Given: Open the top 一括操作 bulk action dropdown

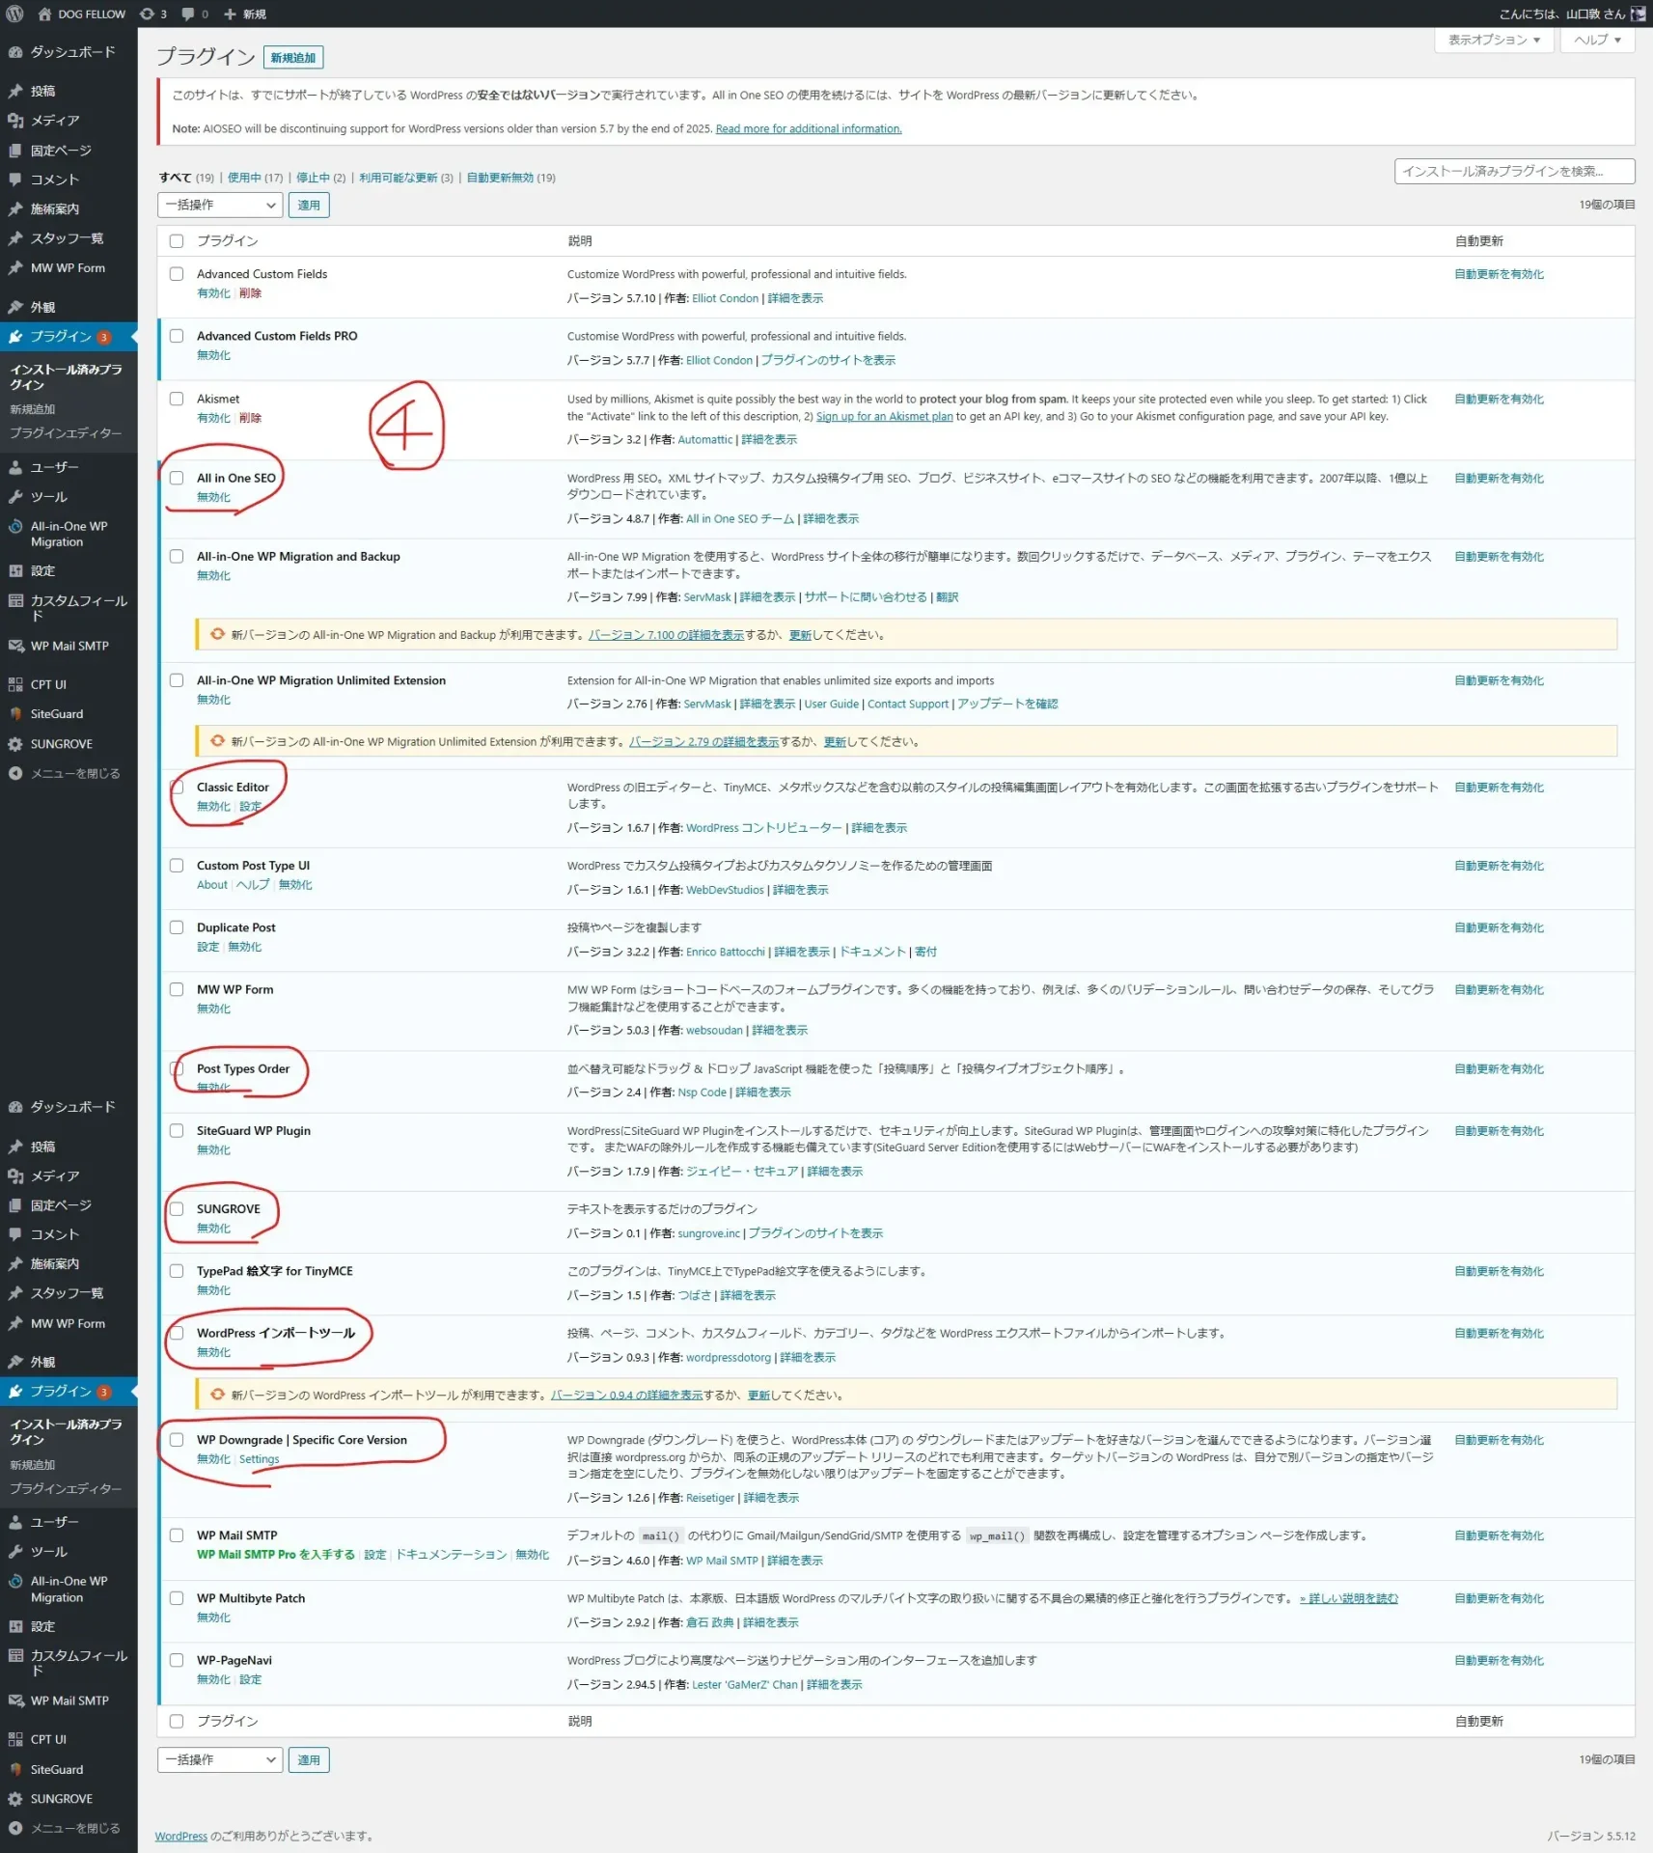Looking at the screenshot, I should click(x=219, y=205).
